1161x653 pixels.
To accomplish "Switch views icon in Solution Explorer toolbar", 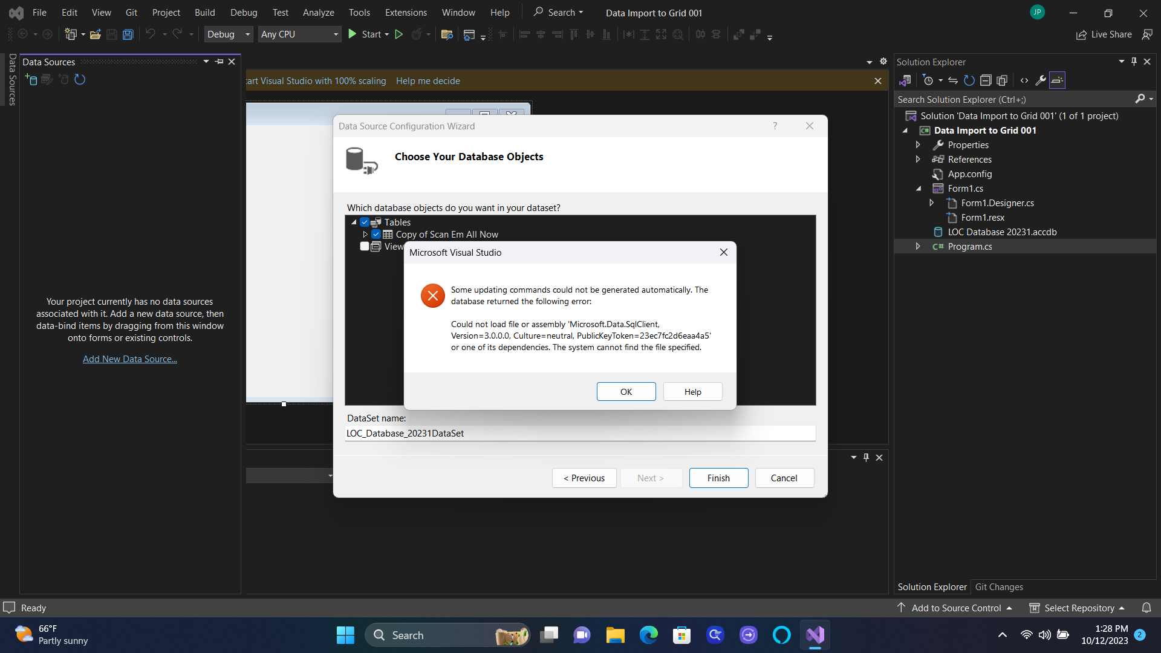I will 905,80.
